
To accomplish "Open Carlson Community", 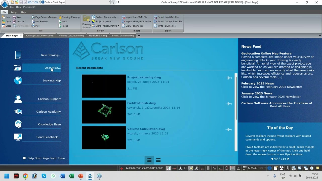I will (104, 17).
